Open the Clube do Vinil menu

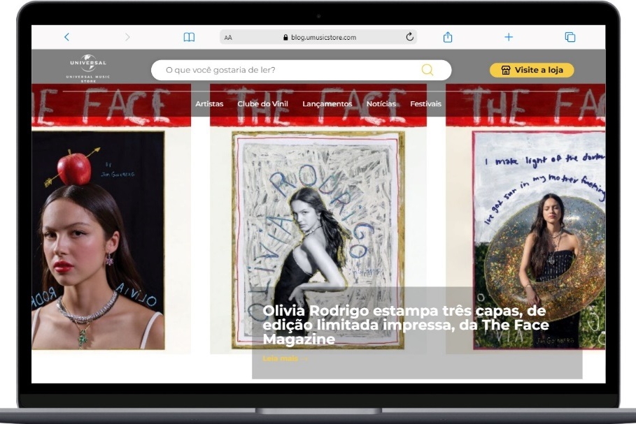pyautogui.click(x=263, y=103)
